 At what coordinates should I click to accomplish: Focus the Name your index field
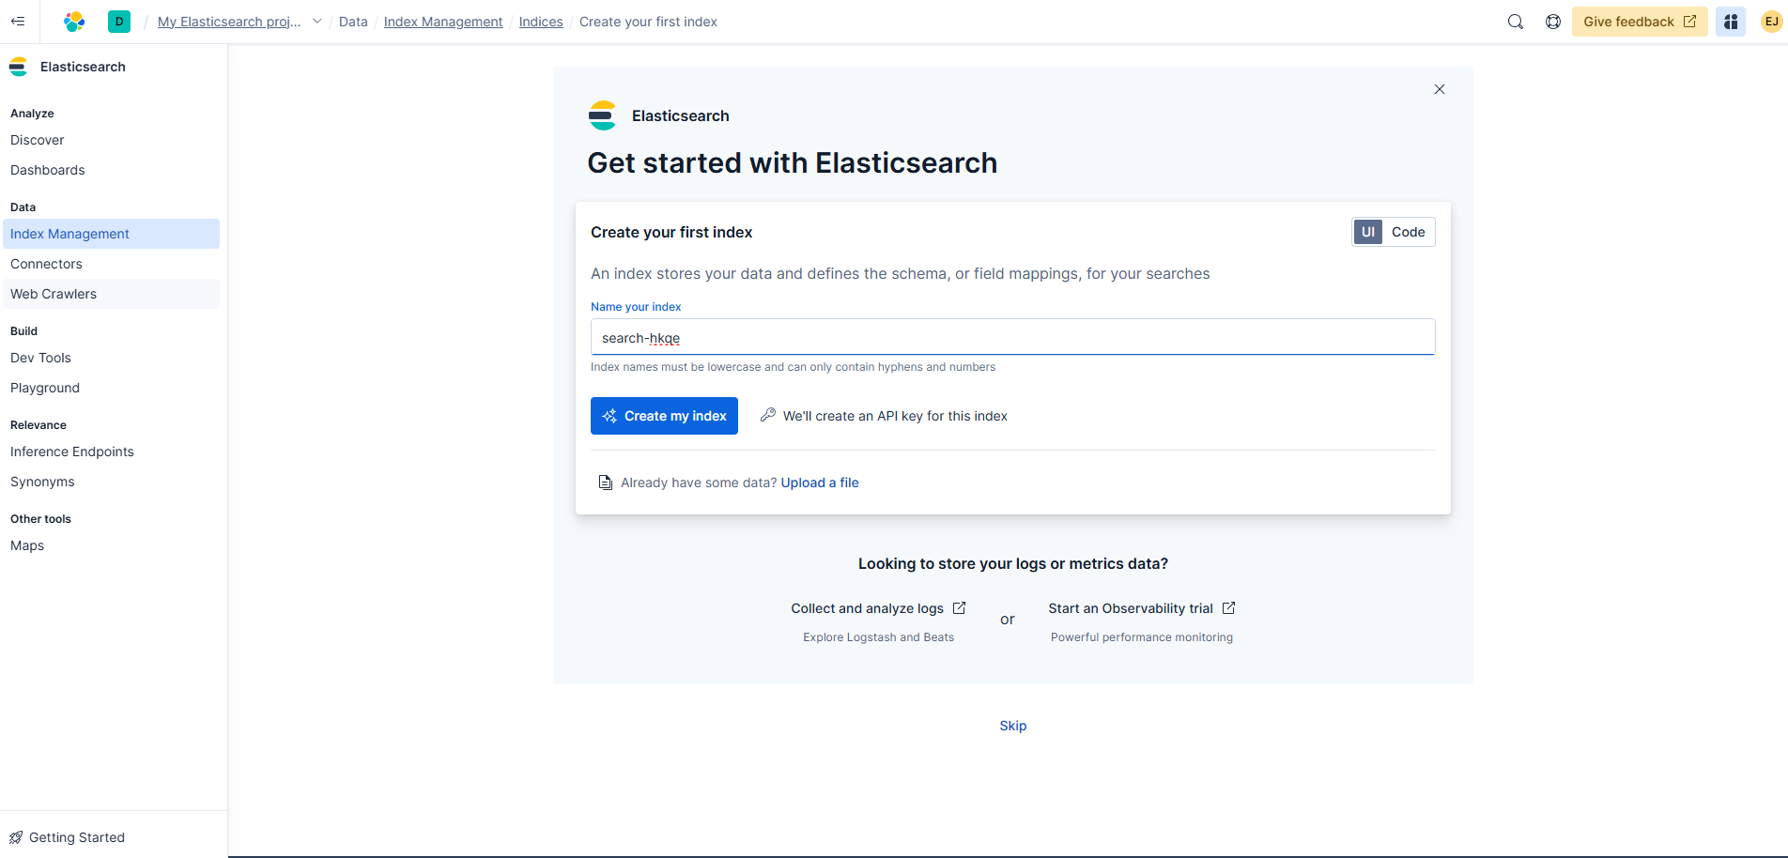click(1013, 337)
